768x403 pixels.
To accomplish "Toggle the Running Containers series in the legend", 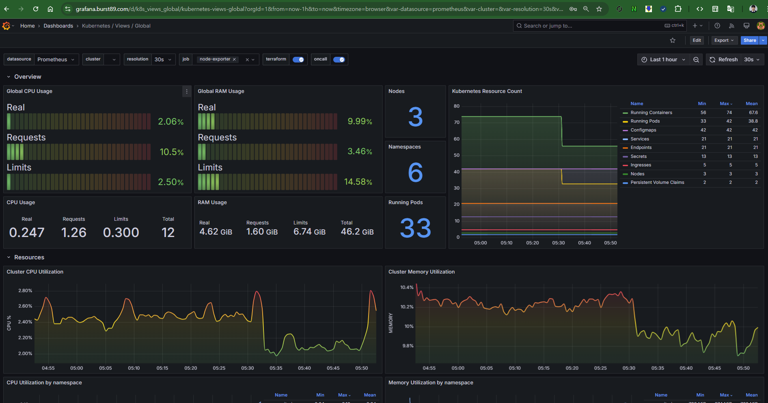I will pos(651,112).
